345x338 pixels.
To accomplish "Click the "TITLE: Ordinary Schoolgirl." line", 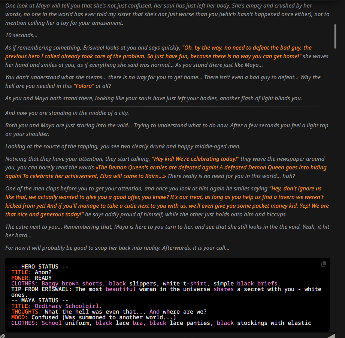I will point(57,306).
